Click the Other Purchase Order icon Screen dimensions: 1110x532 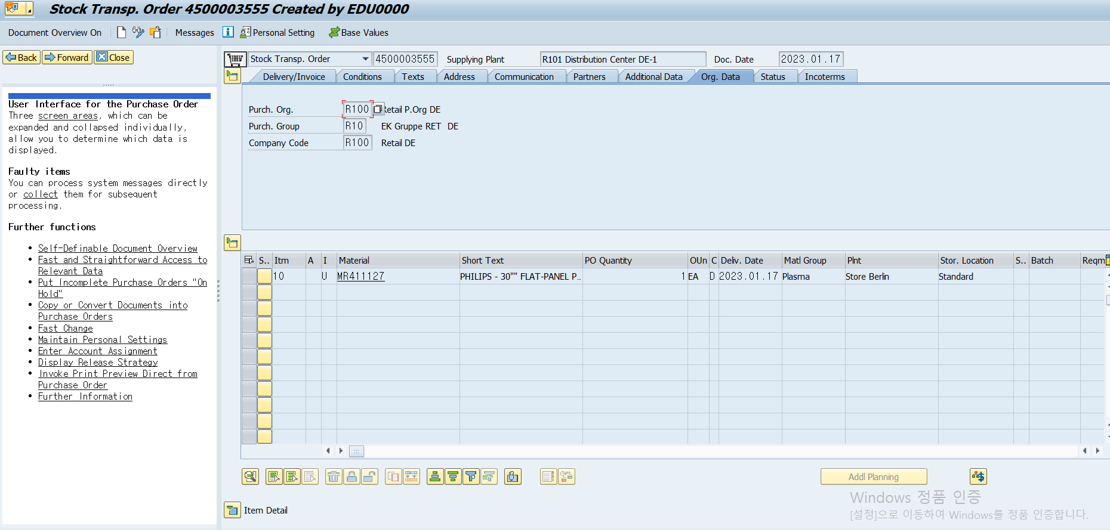point(156,32)
